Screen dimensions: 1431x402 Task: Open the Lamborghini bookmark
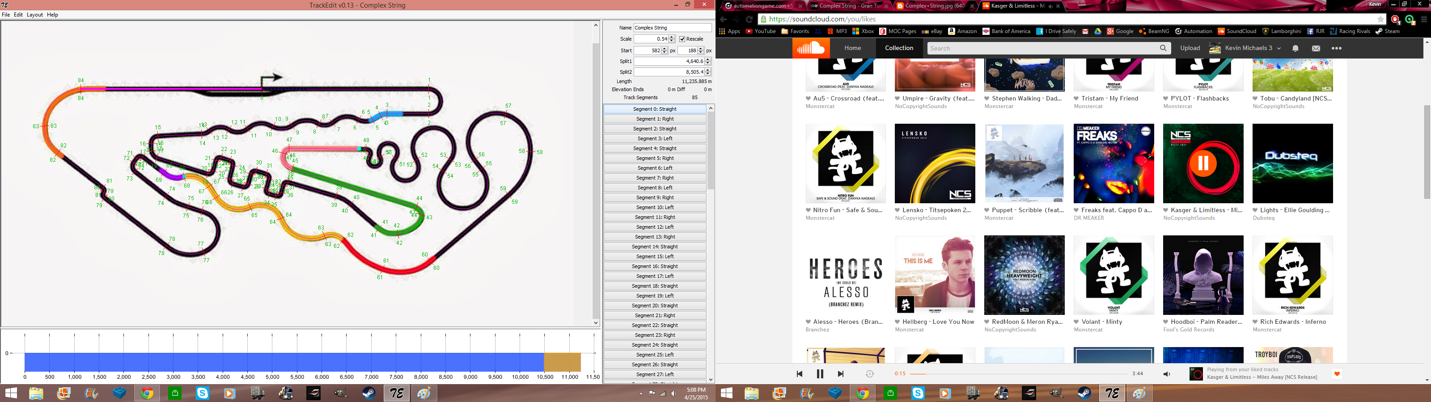coord(1282,31)
